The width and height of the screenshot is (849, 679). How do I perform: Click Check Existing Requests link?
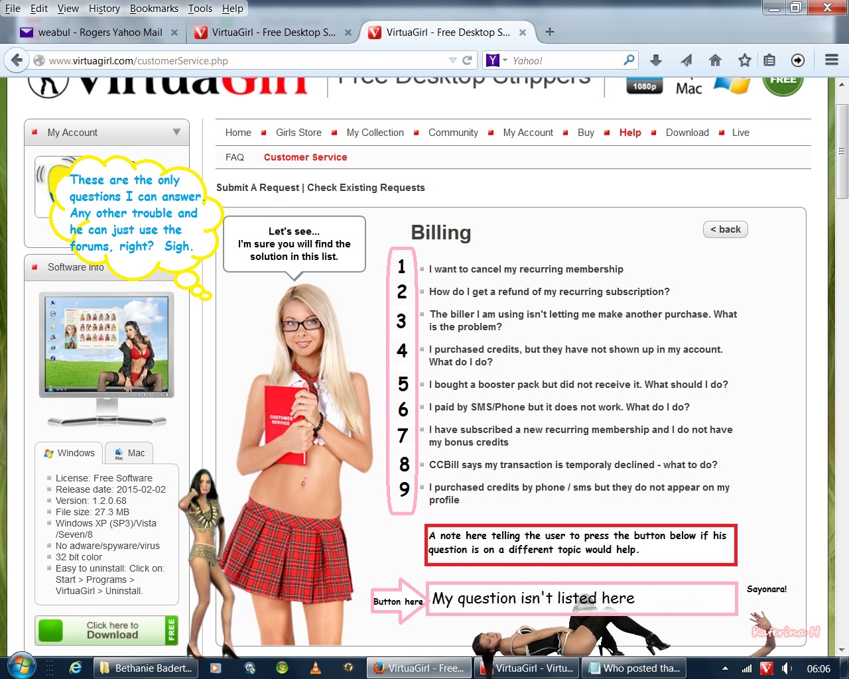(366, 188)
